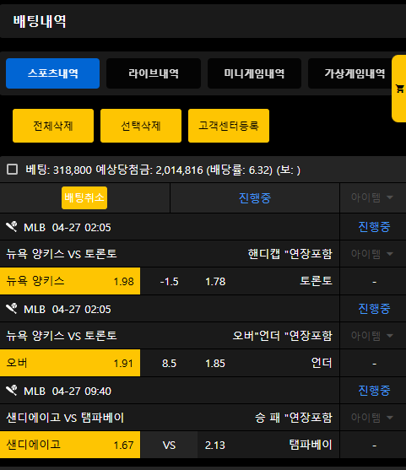The image size is (406, 470).
Task: Open the 아이템 dropdown next to the top 진행중 status
Action: 372,197
